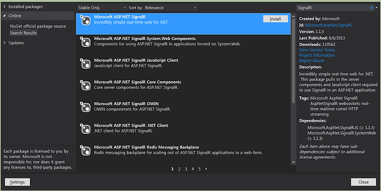The image size is (381, 191).
Task: Install Microsoft ASP.NET SignalR package
Action: point(275,19)
